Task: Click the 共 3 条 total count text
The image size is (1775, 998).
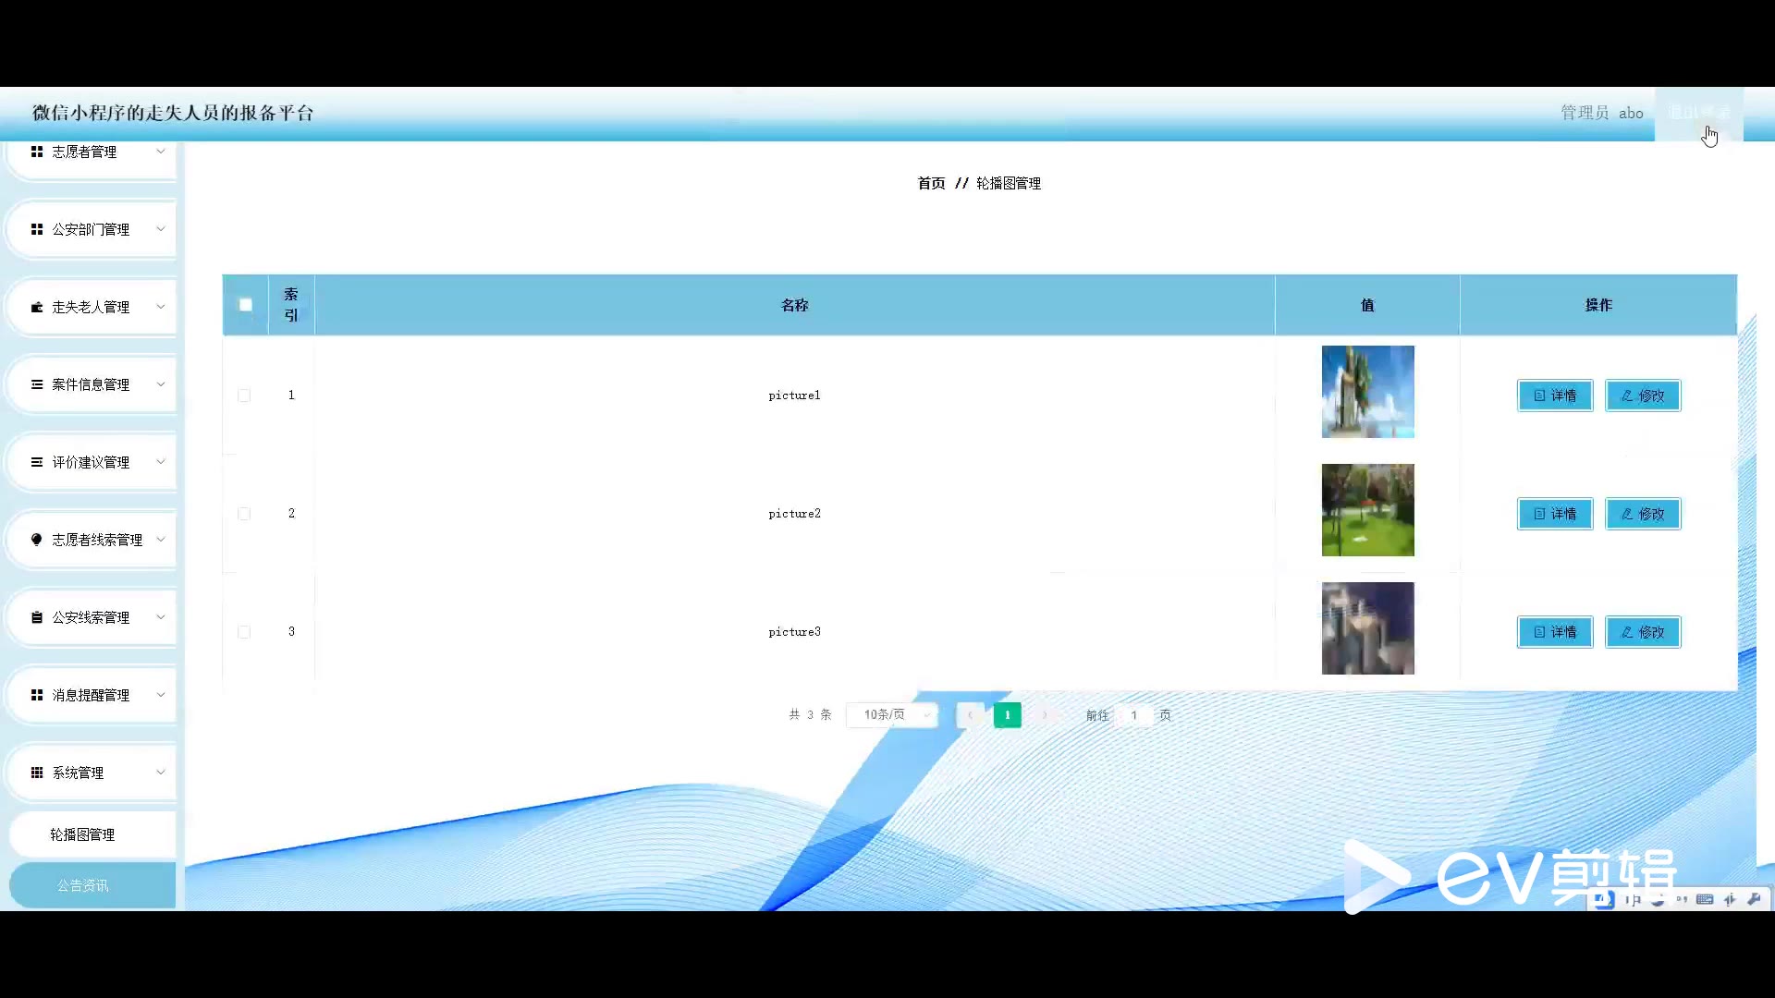Action: click(x=811, y=714)
